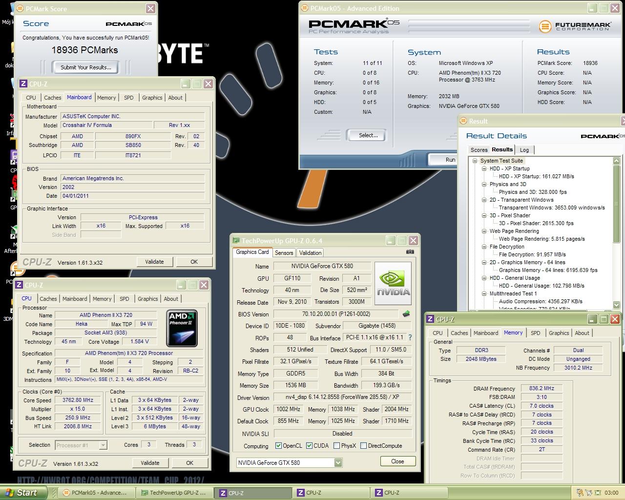The width and height of the screenshot is (625, 500).
Task: Click the Futuremark Corporation logo
Action: (575, 26)
